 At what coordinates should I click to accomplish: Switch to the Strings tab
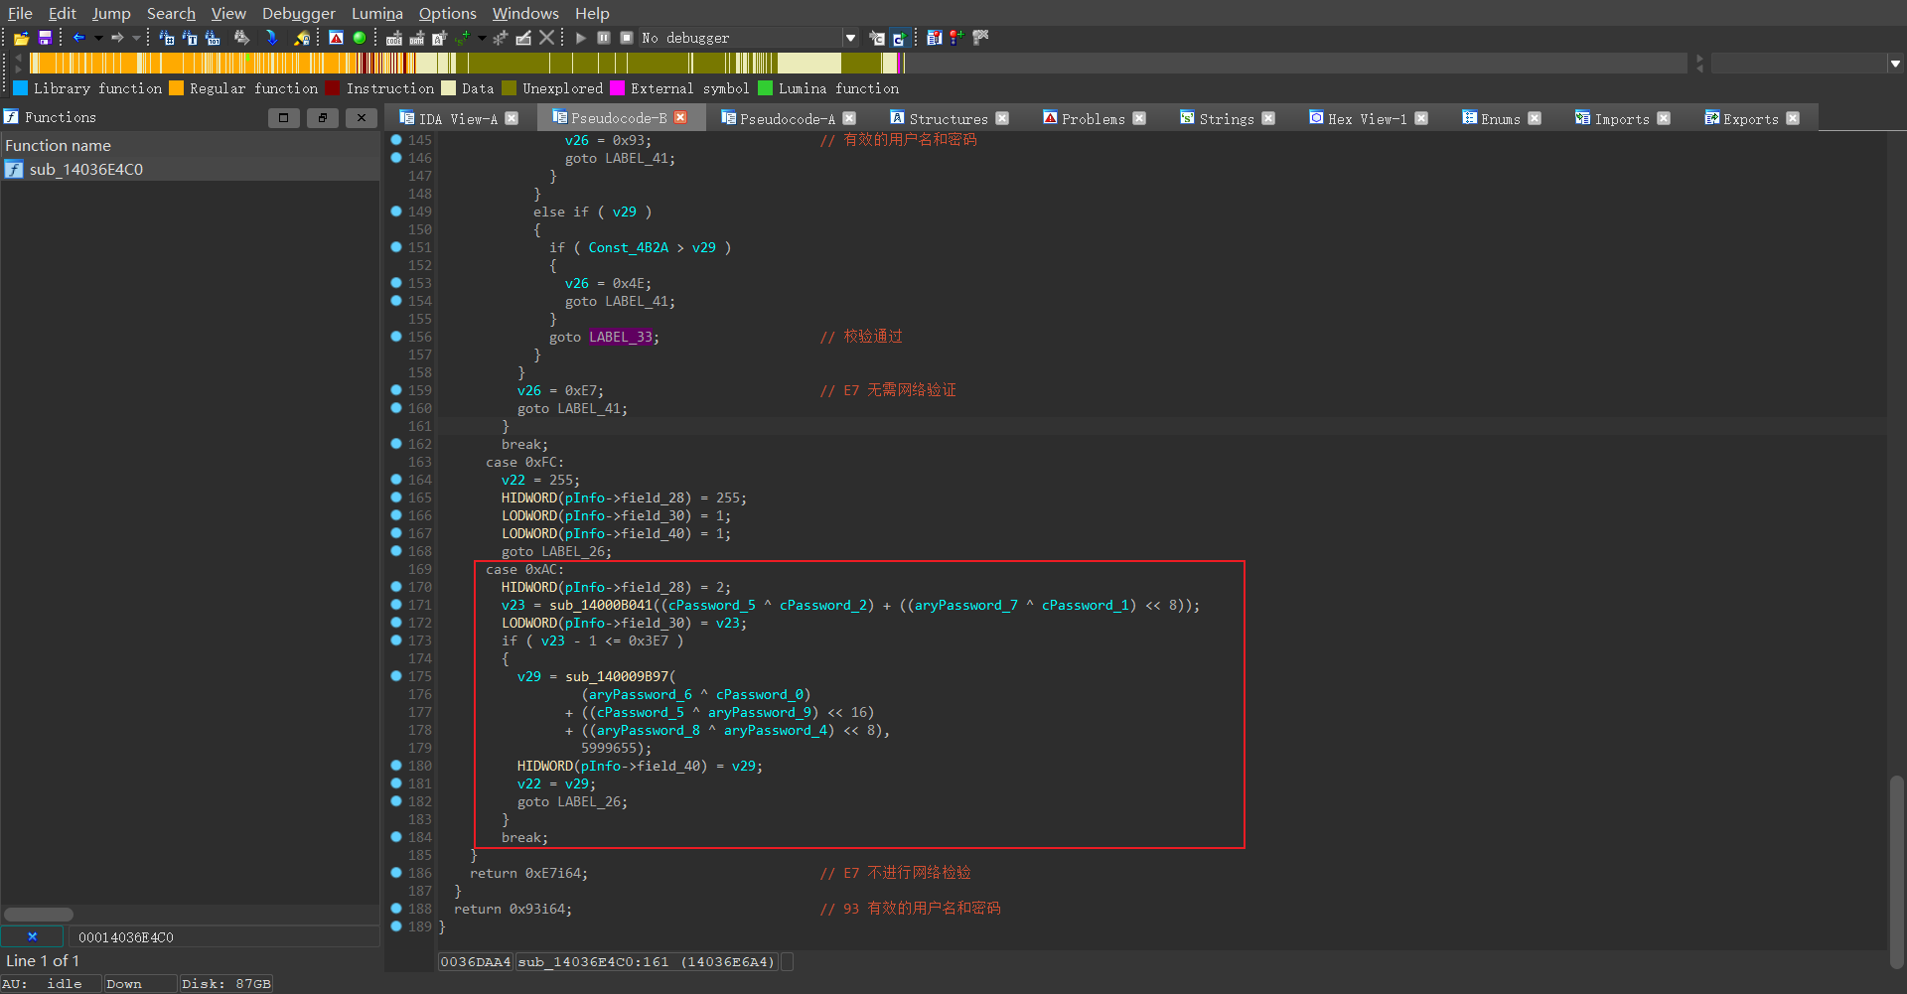[x=1226, y=118]
